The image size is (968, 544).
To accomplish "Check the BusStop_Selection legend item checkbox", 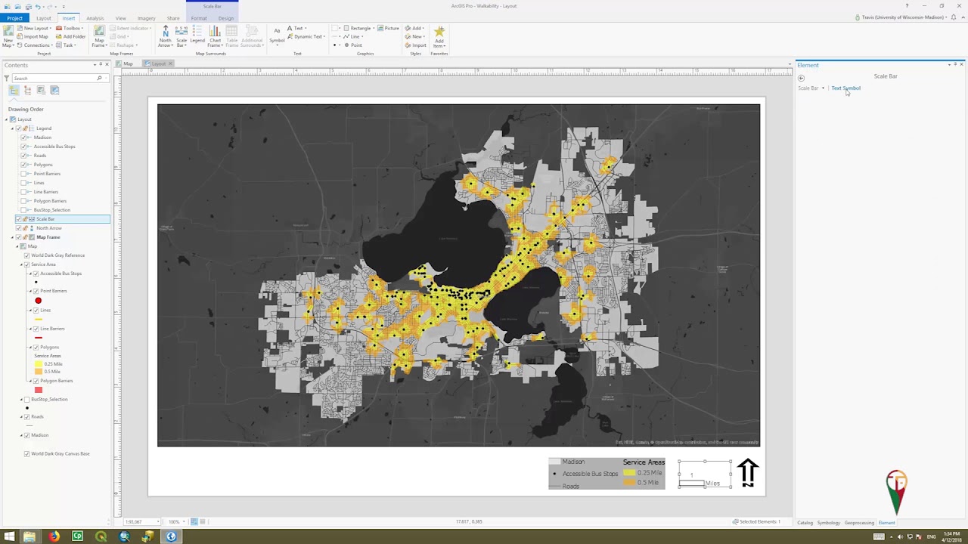I will [x=24, y=210].
